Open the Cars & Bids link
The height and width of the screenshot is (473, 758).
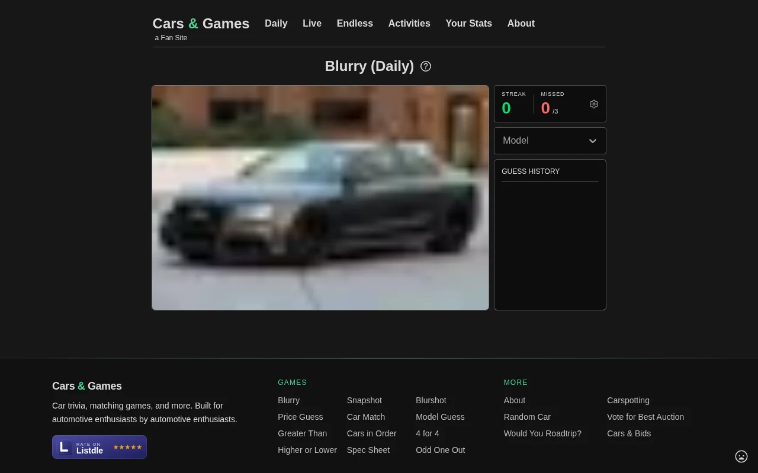tap(629, 433)
